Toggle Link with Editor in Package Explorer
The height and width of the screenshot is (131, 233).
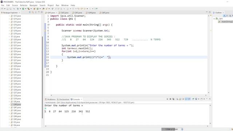(33, 12)
